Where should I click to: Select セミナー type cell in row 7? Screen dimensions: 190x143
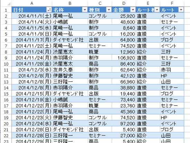(100, 46)
